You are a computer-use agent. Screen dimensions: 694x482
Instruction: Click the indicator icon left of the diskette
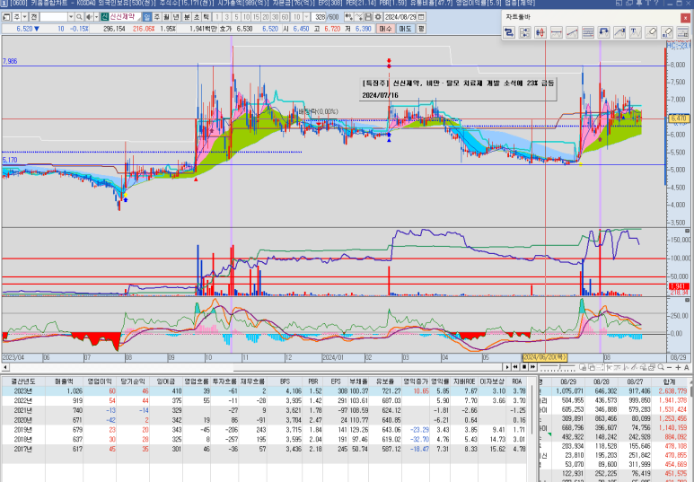coord(359,17)
